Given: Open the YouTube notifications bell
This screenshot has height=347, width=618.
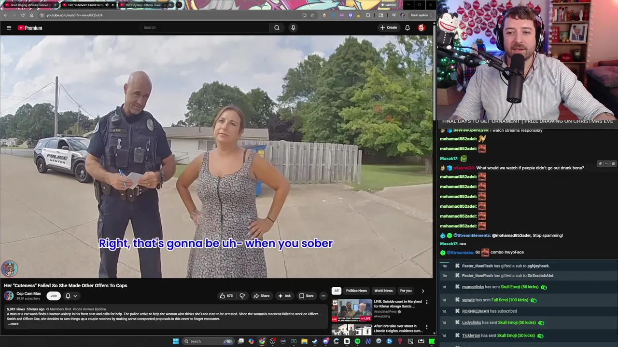Looking at the screenshot, I should click(x=407, y=27).
